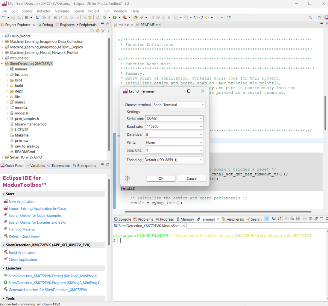
Task: Click OK in Launch Terminal dialog
Action: coord(161,178)
